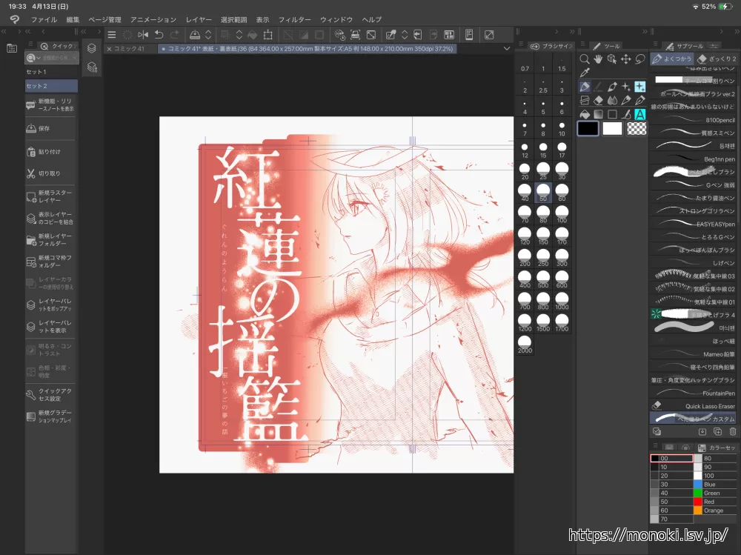
Task: Open the フィルター menu
Action: tap(294, 19)
